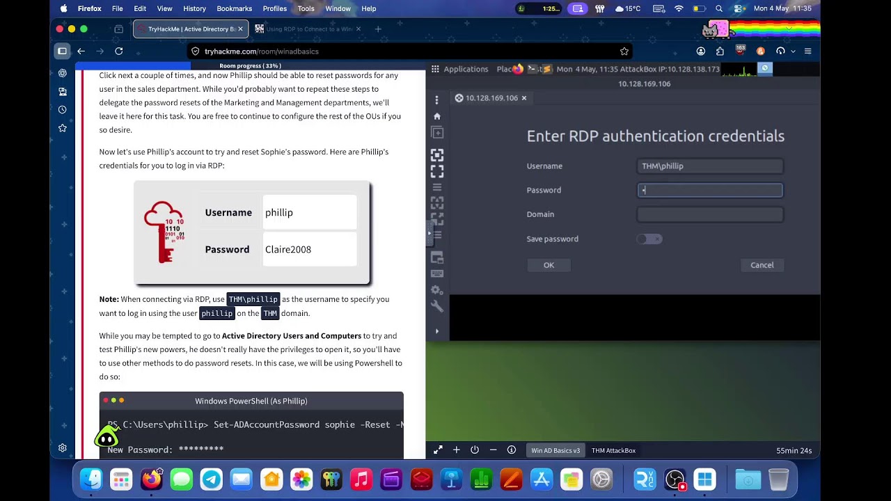This screenshot has height=501, width=891.
Task: Cancel the RDP credentials dialog
Action: pos(762,265)
